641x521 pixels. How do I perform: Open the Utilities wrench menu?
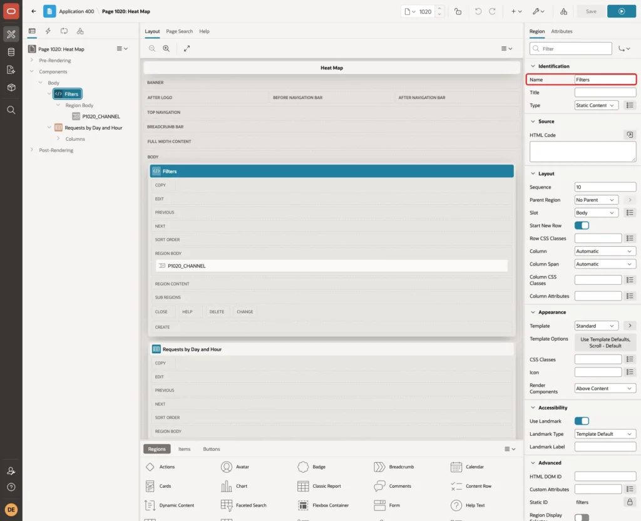[x=538, y=11]
